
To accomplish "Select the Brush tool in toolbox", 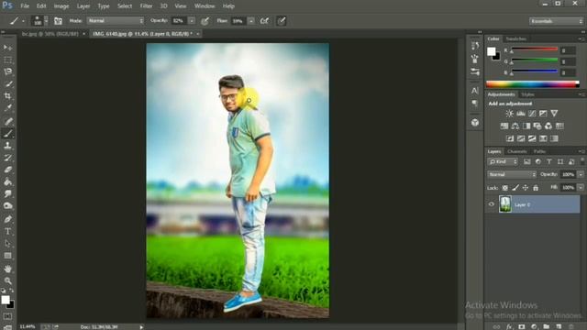I will coord(7,133).
